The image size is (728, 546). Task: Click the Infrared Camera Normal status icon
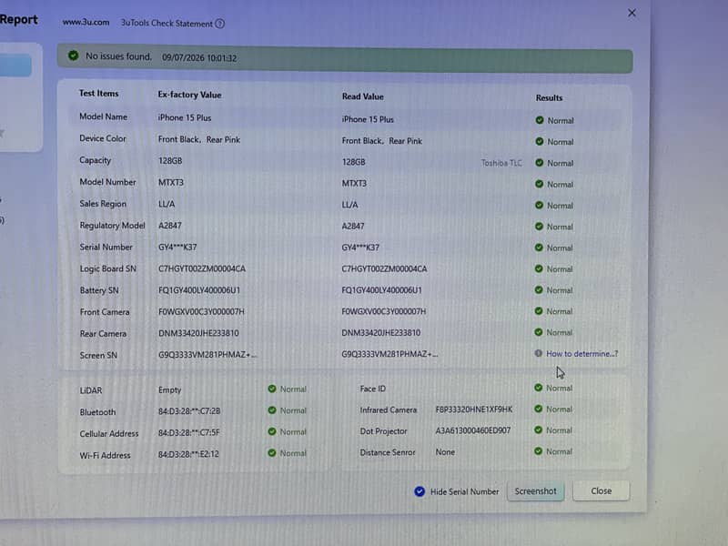pos(538,409)
